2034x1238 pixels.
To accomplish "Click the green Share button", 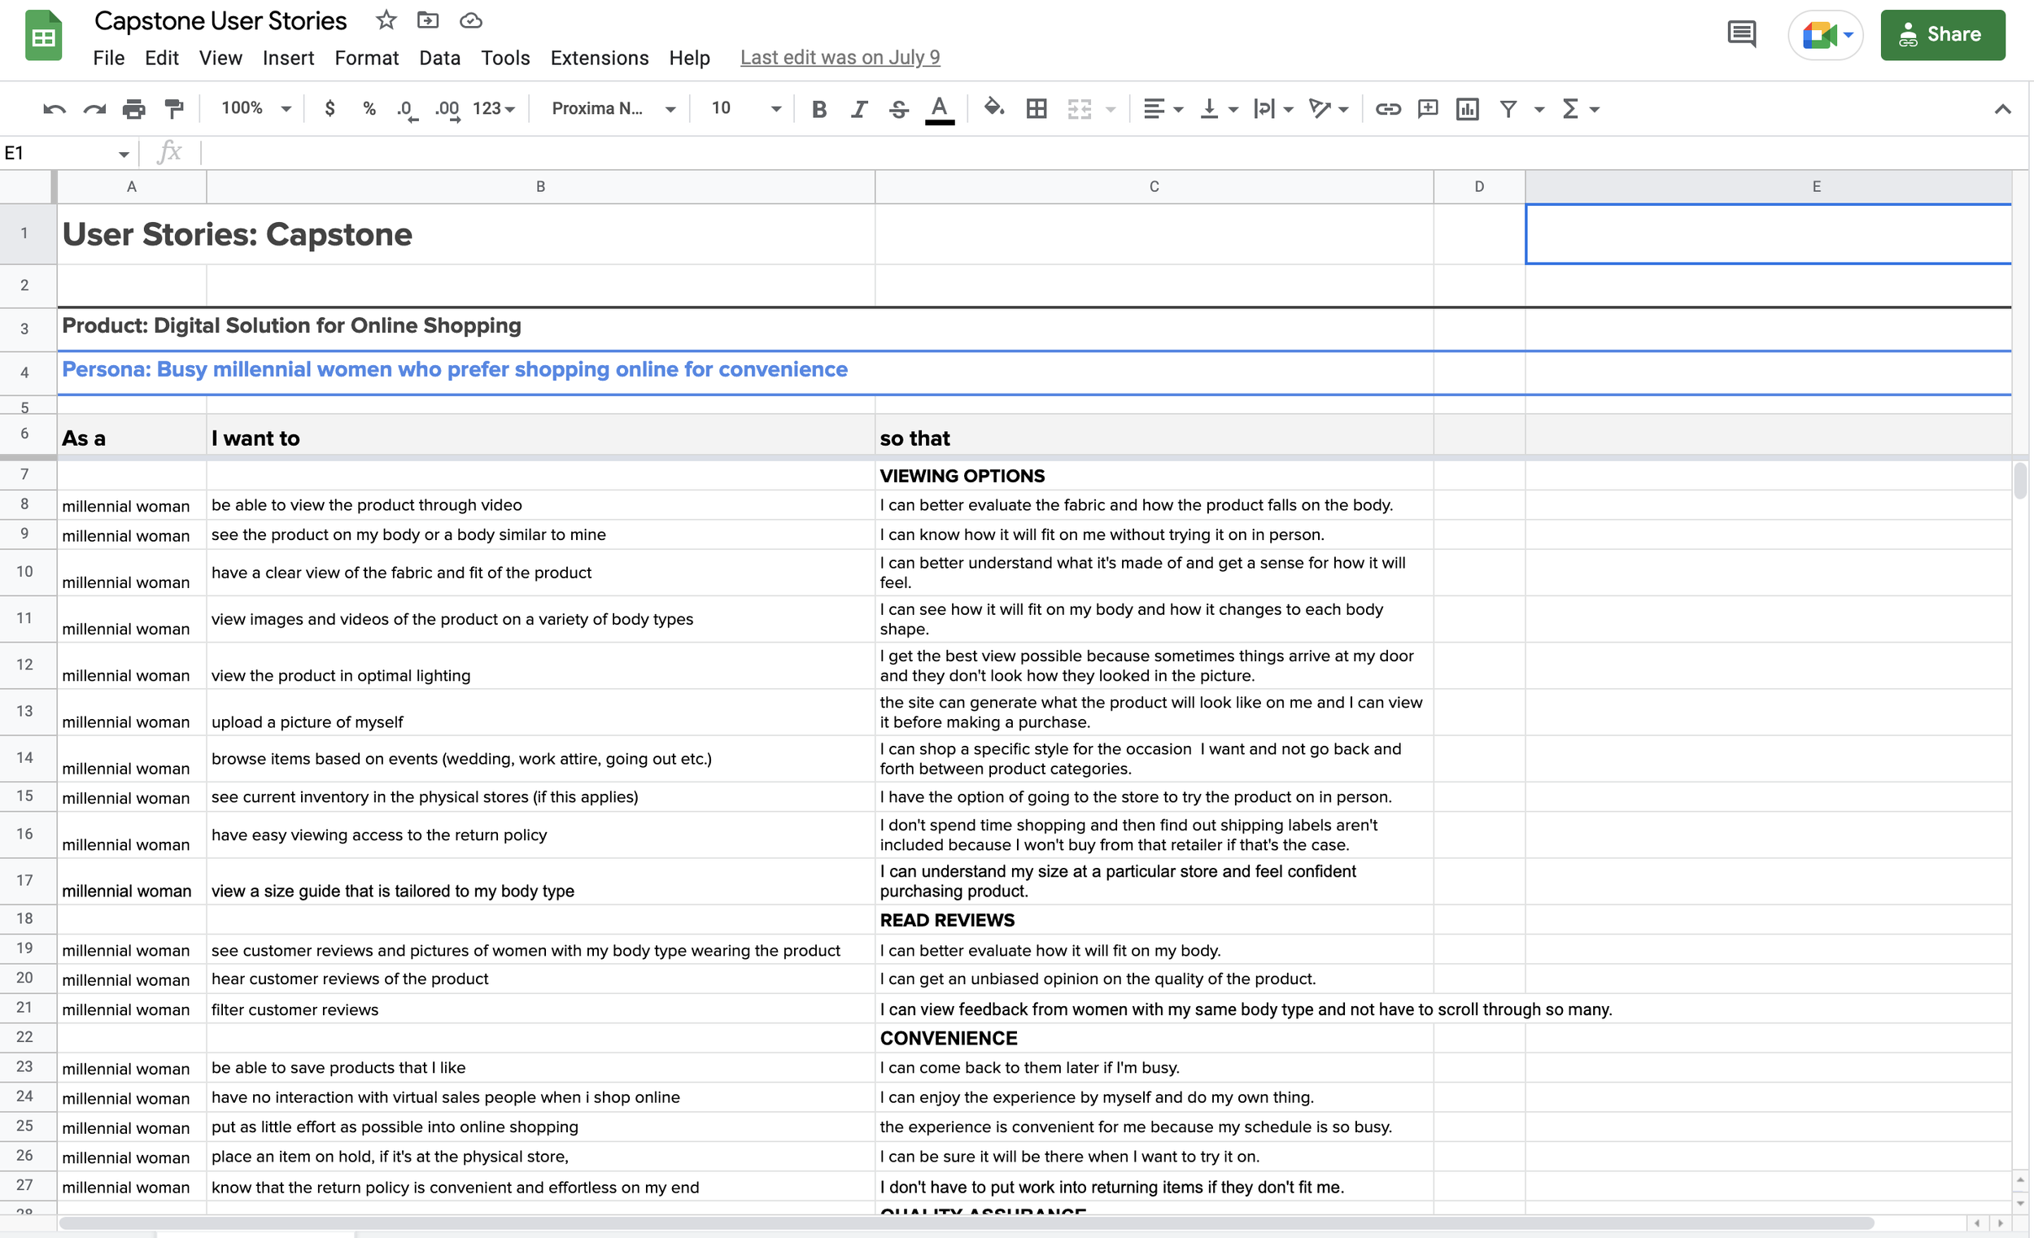I will [1941, 35].
